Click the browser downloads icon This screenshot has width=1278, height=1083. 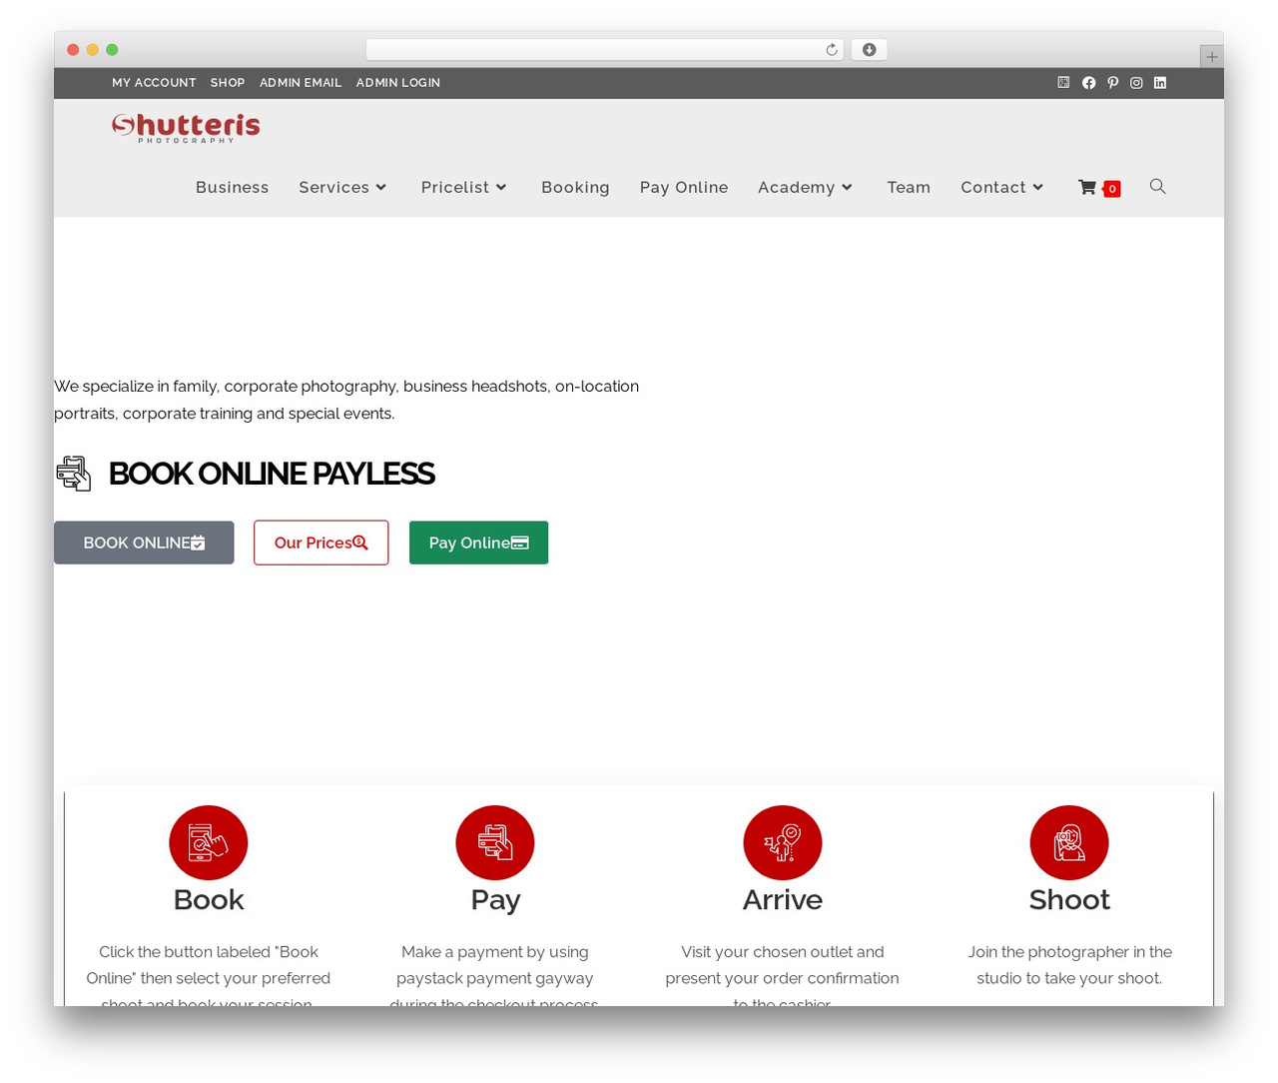point(870,50)
